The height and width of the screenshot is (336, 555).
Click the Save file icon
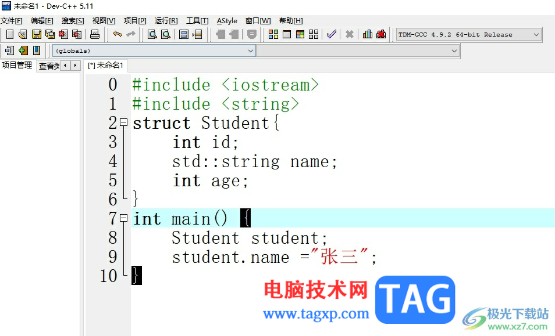[x=37, y=34]
